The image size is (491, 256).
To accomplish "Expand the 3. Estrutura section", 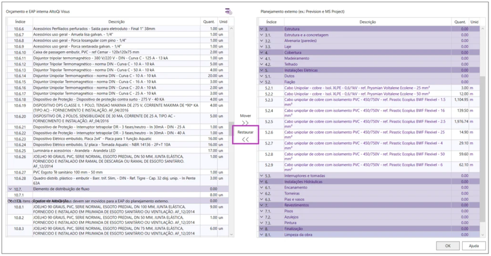I will tap(262, 29).
